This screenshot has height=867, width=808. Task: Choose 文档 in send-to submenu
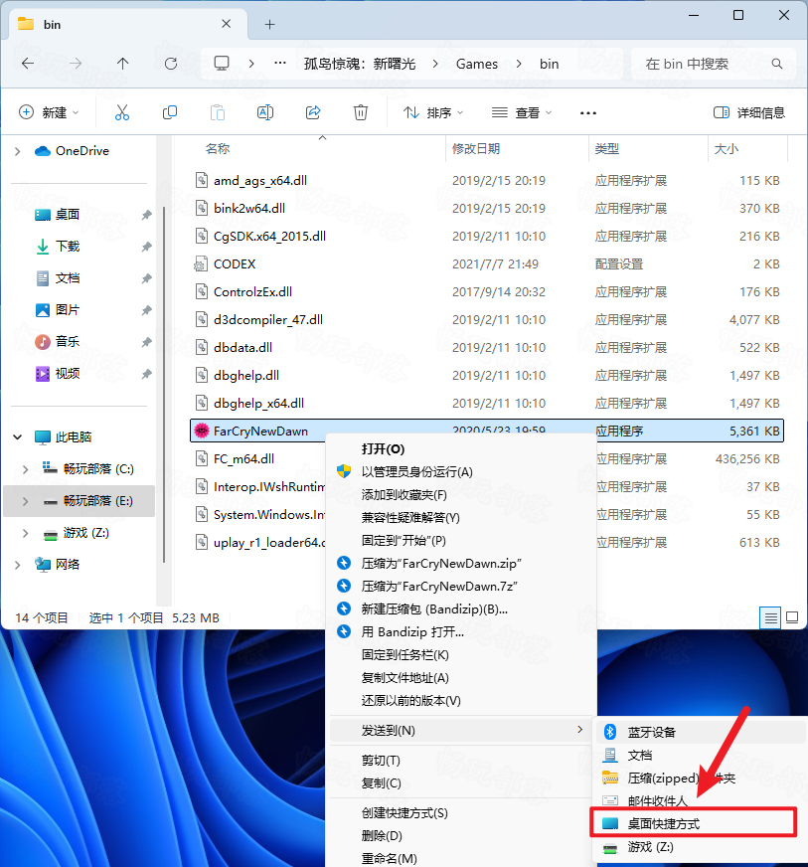click(x=699, y=756)
